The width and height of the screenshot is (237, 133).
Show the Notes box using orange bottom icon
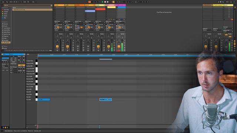(x=6, y=127)
